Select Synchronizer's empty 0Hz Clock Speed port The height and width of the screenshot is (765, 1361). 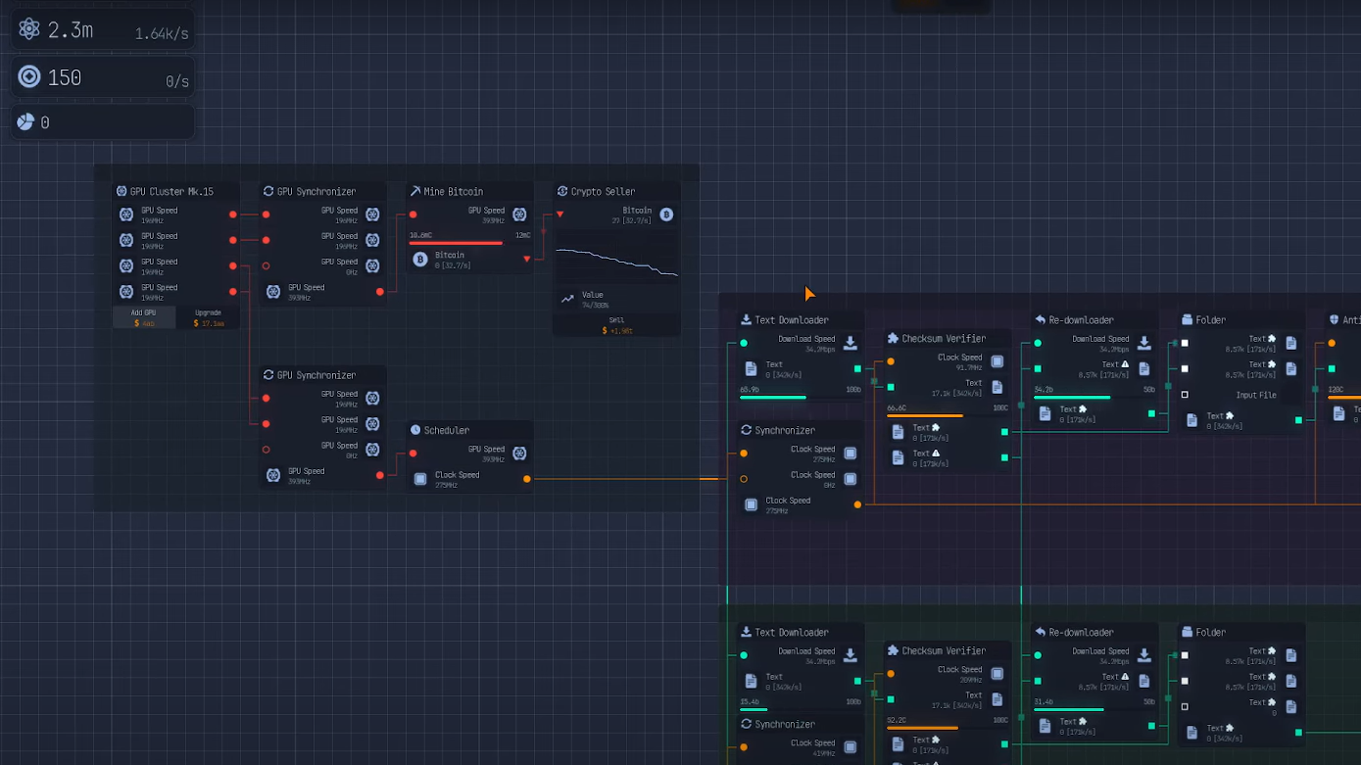(x=744, y=479)
